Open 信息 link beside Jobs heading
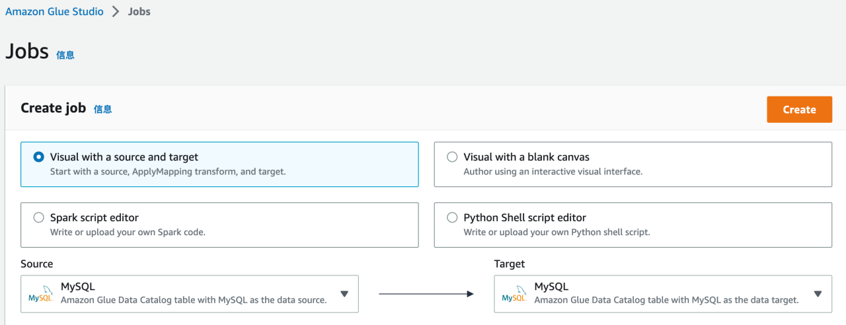 65,55
